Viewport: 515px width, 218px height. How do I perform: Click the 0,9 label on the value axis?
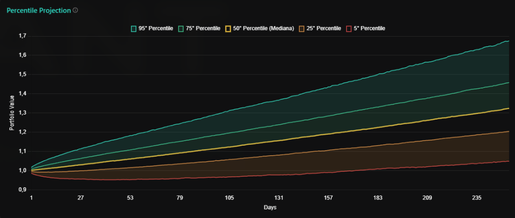(22, 190)
